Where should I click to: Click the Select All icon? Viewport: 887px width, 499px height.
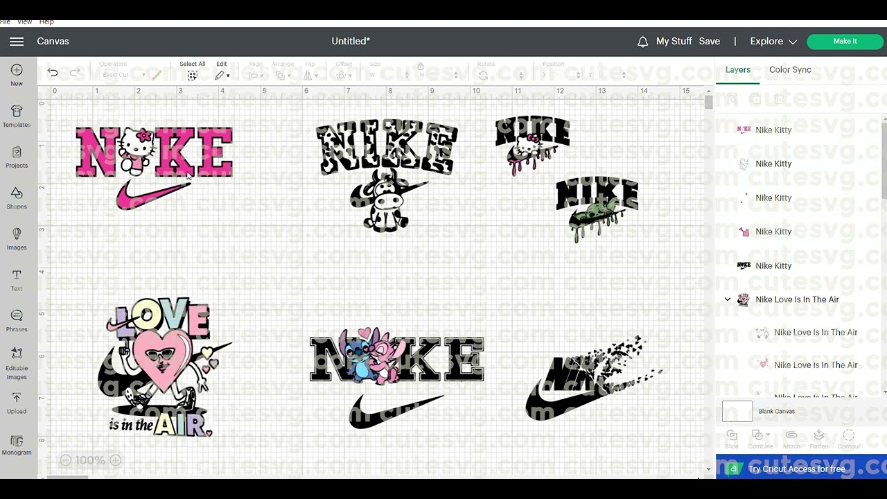[193, 76]
